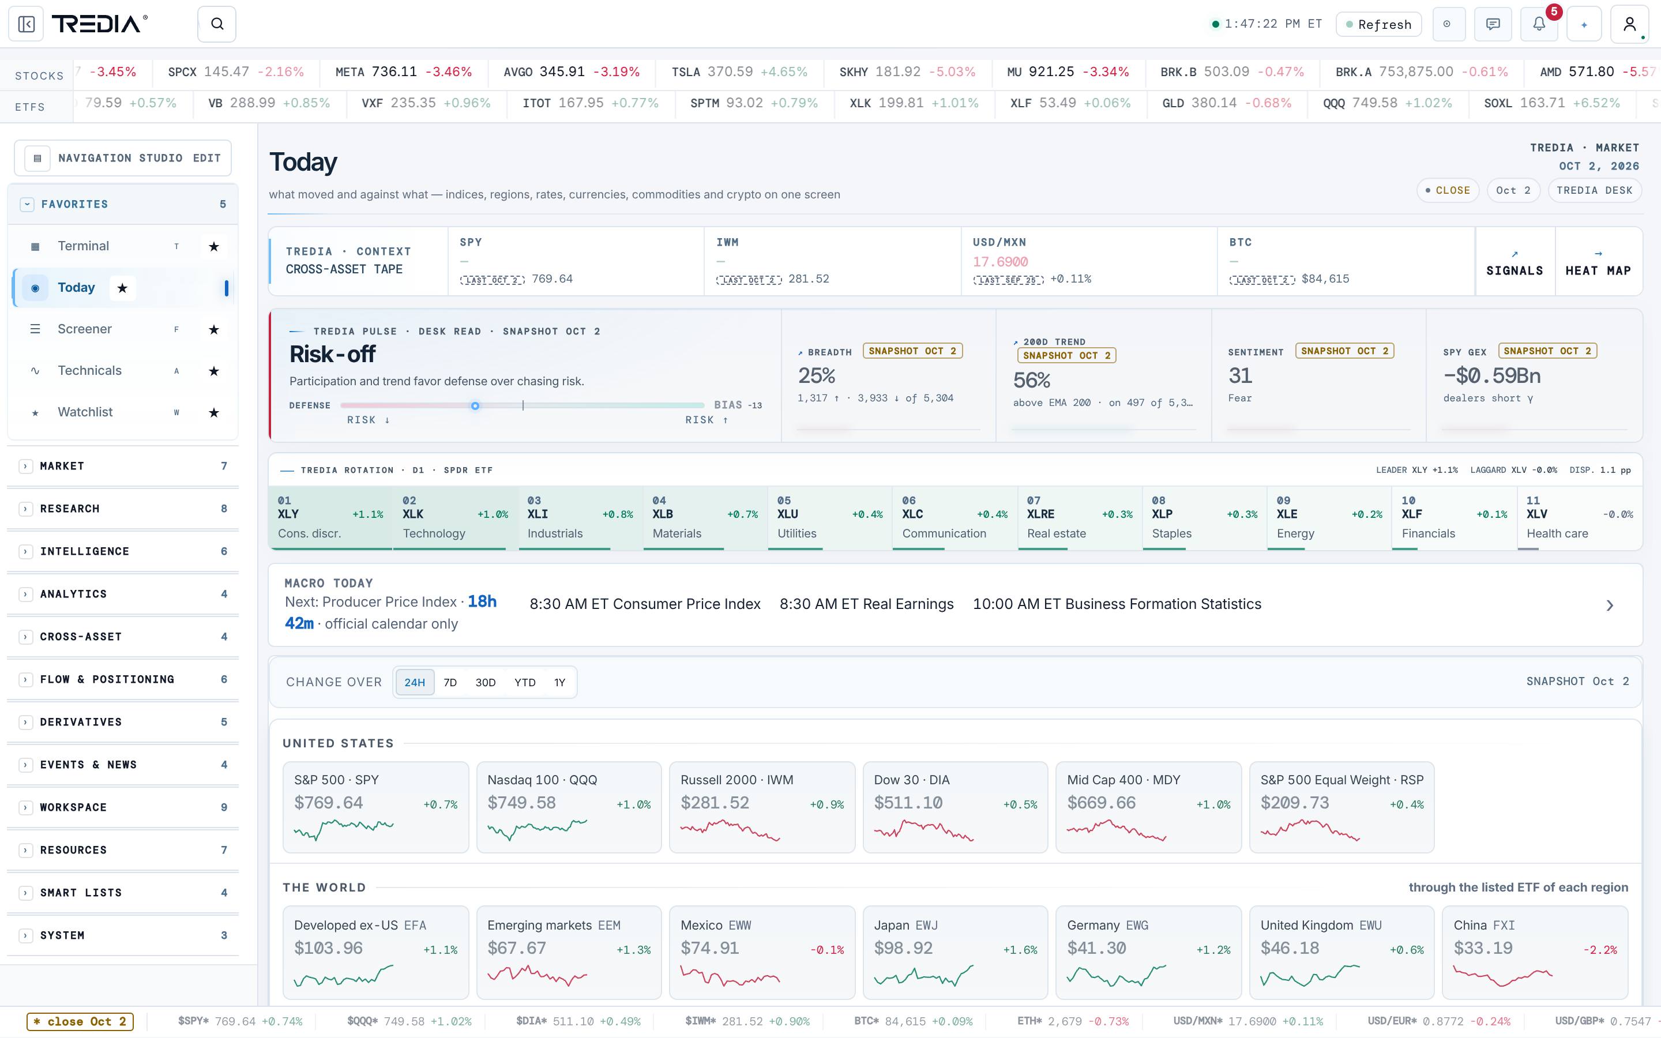Click the TREDIA DESK pill
This screenshot has width=1661, height=1038.
coord(1595,190)
